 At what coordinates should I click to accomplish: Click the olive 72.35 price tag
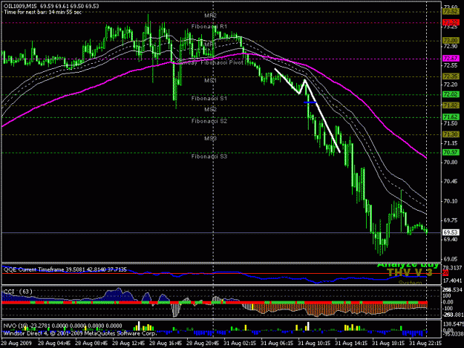[451, 76]
